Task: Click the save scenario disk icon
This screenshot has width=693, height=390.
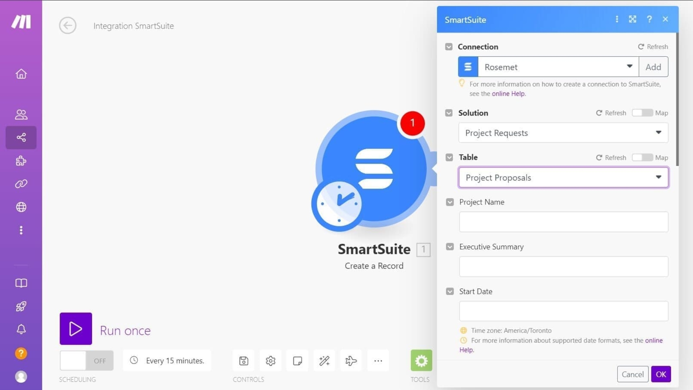Action: tap(244, 360)
